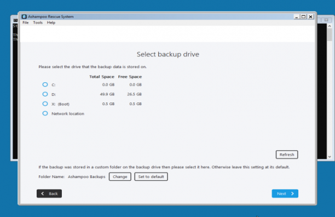Close the Ashampoo Rescue System window
Image resolution: width=335 pixels, height=217 pixels.
(x=311, y=16)
